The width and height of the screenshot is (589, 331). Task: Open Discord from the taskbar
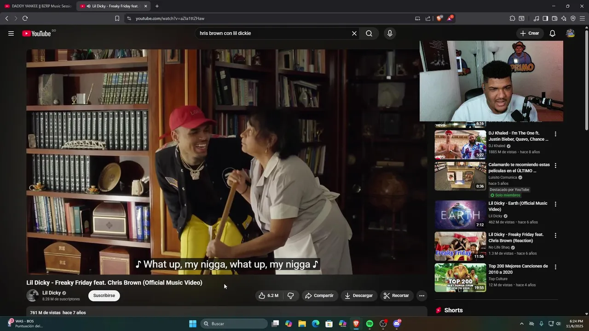click(397, 324)
